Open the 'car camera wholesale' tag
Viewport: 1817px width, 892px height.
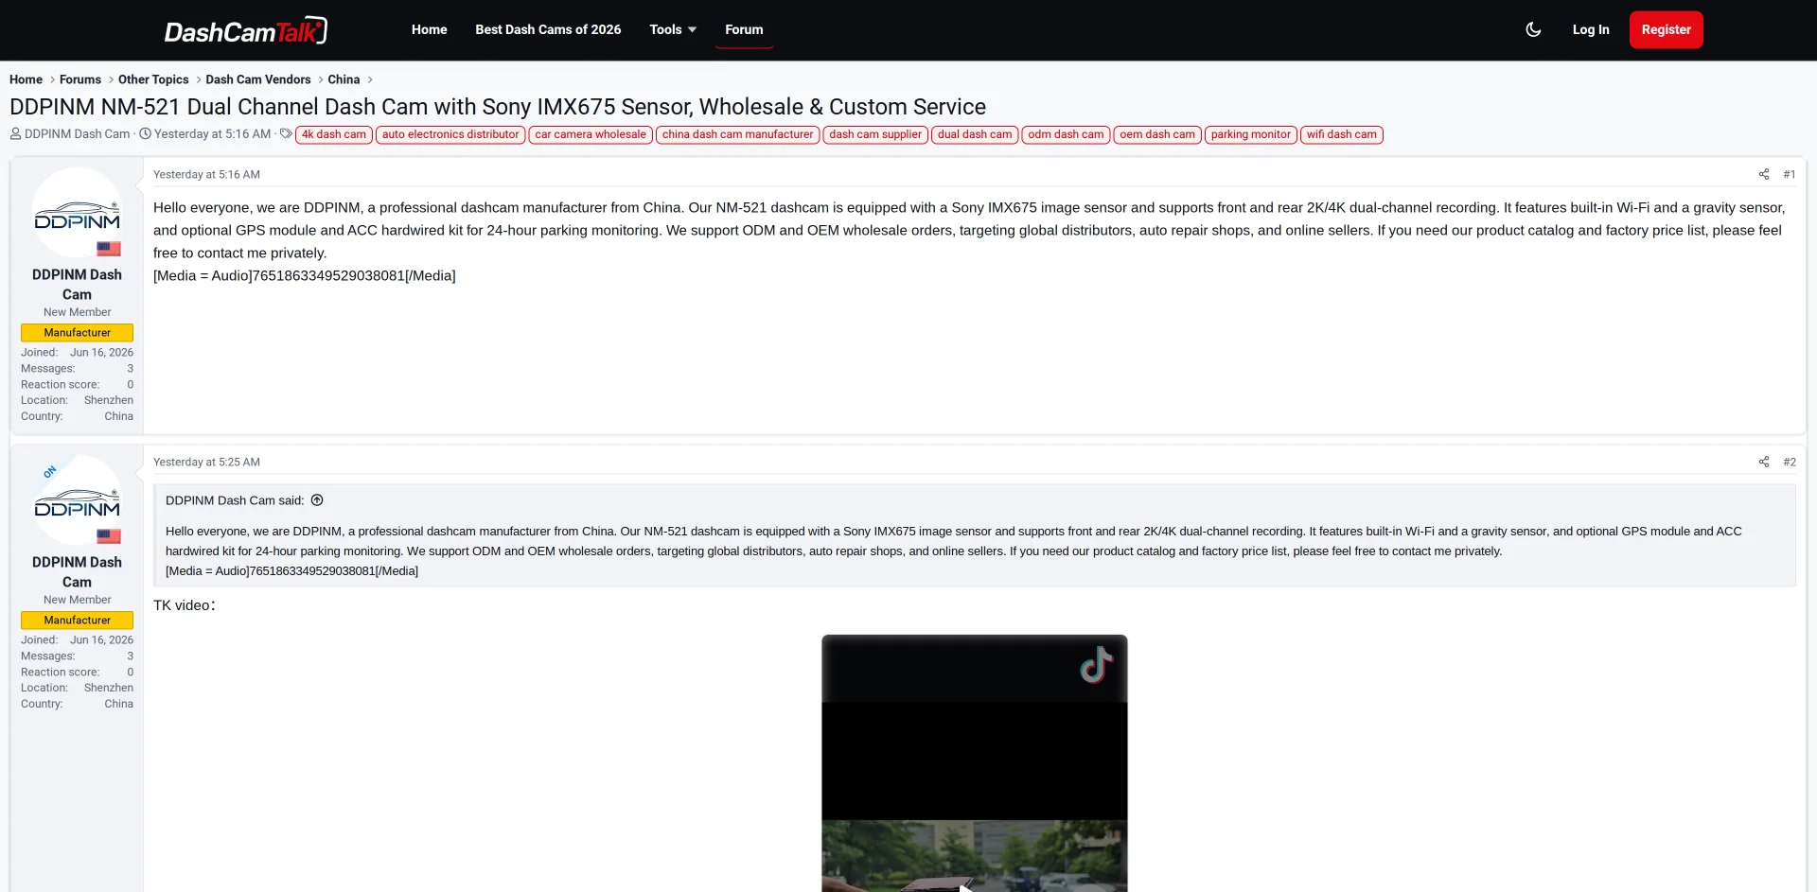click(x=591, y=134)
